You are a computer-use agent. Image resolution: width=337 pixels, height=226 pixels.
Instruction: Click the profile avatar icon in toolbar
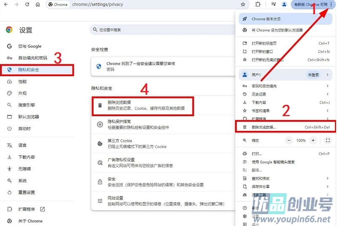click(x=284, y=5)
